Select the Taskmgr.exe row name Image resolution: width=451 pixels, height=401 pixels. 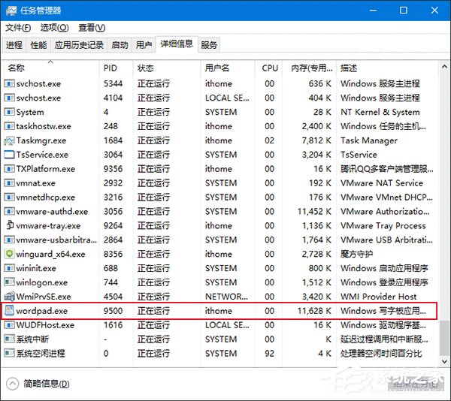point(41,140)
